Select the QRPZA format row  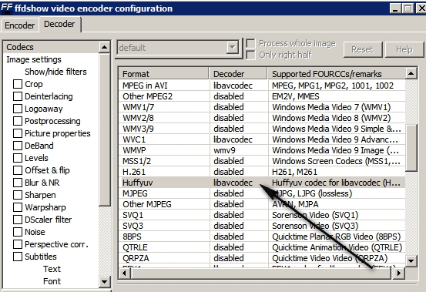click(262, 258)
